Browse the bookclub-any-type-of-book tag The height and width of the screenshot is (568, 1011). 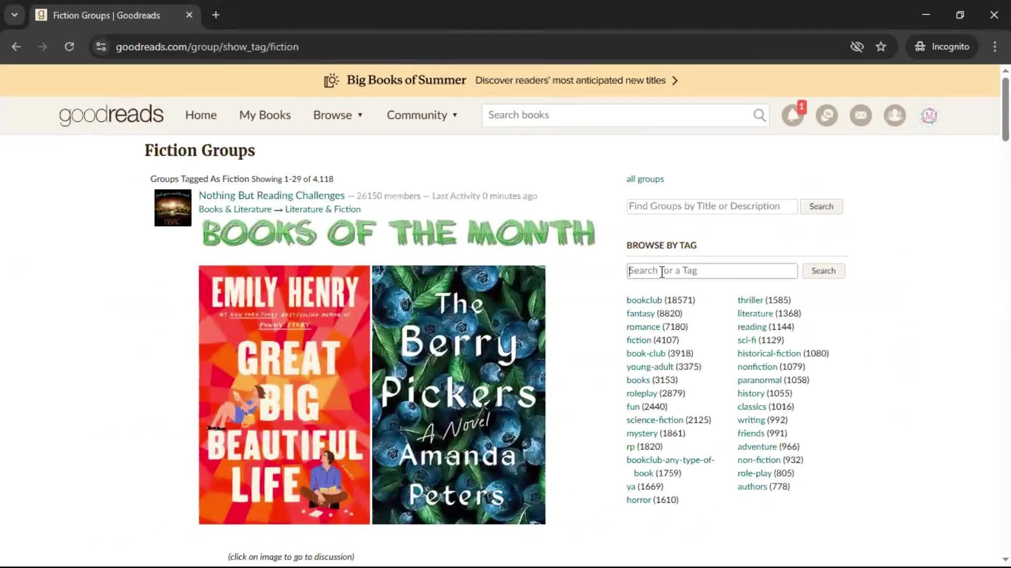pyautogui.click(x=670, y=460)
